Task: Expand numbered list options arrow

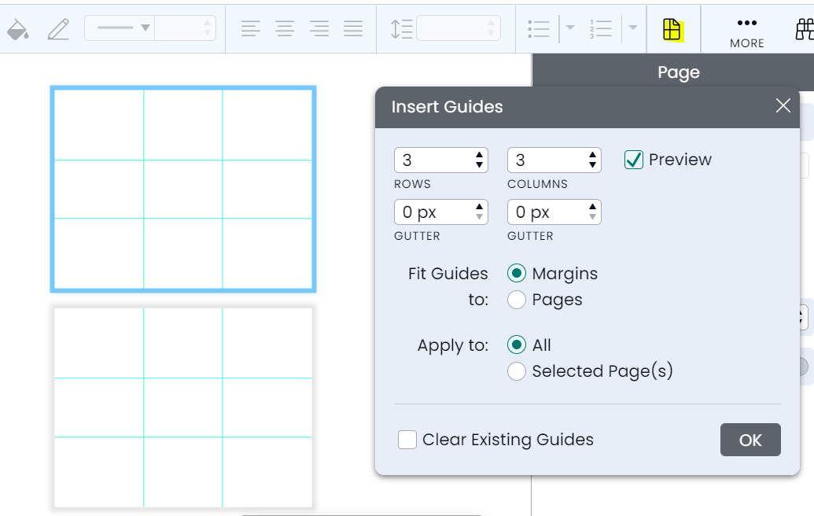Action: click(x=633, y=28)
